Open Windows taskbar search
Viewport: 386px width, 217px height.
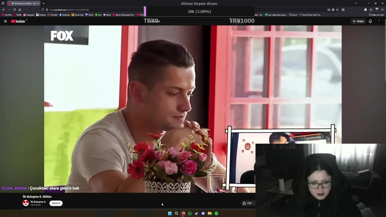tap(176, 213)
